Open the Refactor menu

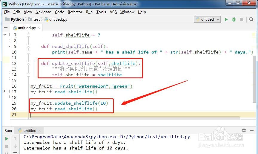tap(75, 12)
